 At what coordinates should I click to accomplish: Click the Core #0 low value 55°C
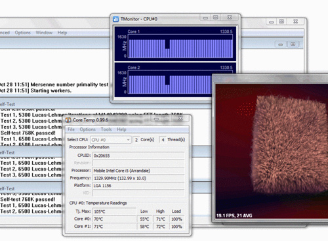144,219
